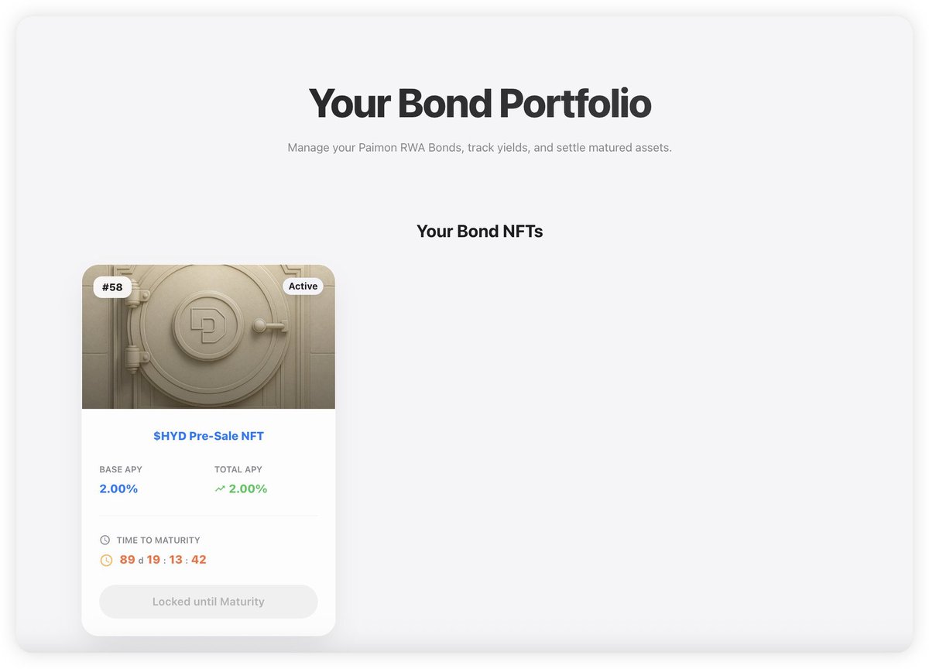929x669 pixels.
Task: Click the 89 days countdown value
Action: click(x=128, y=560)
